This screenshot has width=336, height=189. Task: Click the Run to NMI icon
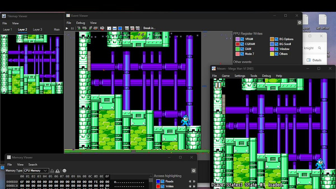[127, 28]
